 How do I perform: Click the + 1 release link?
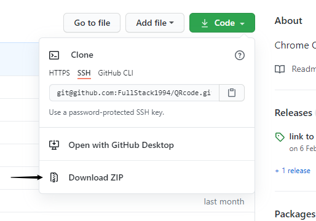point(293,171)
